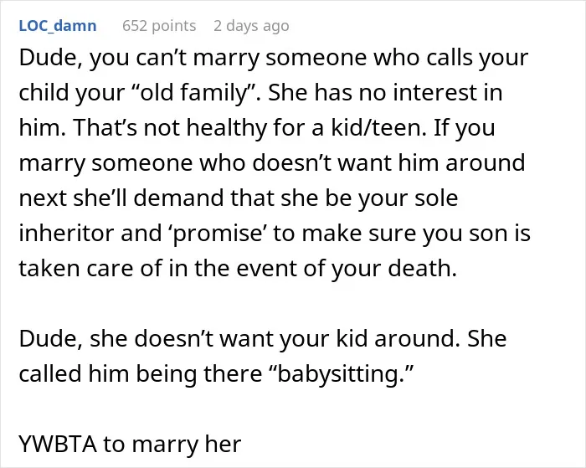This screenshot has height=468, width=586.
Task: Click the words "to marry her" at bottom
Action: pos(172,444)
